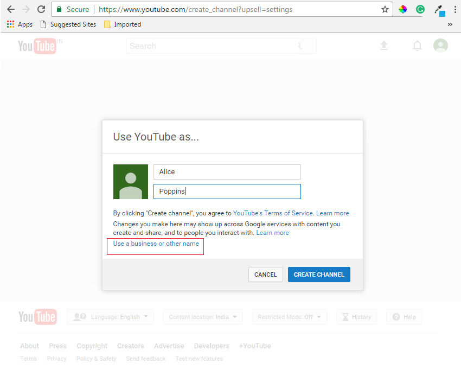Go back using the browser back arrow
461x383 pixels.
[x=11, y=9]
